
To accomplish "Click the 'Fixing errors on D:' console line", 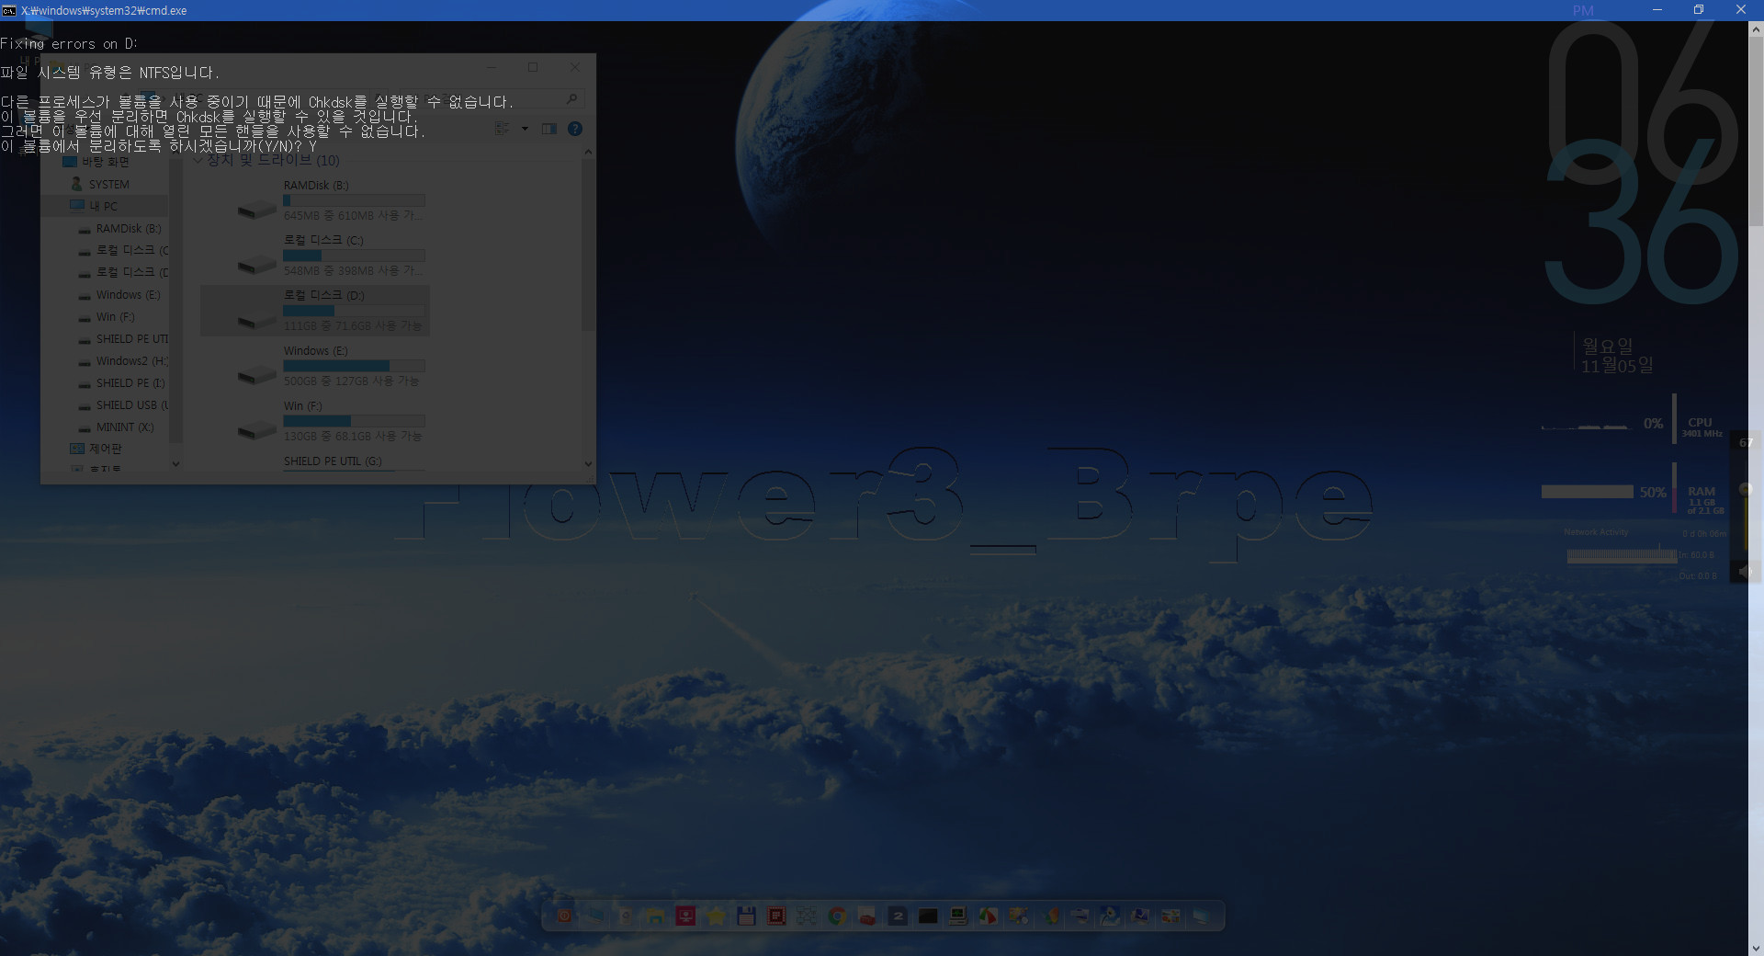I will (69, 43).
